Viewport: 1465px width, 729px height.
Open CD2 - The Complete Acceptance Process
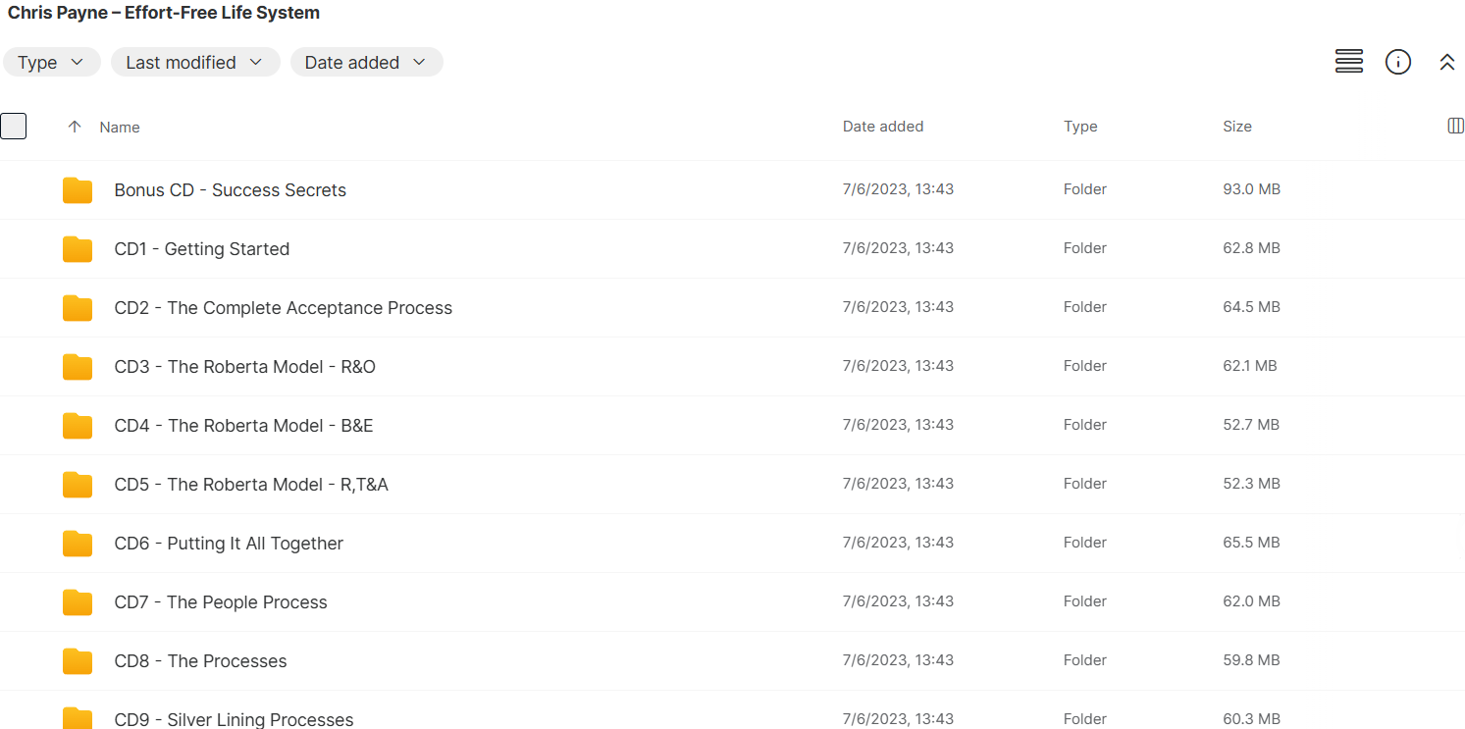pos(284,308)
